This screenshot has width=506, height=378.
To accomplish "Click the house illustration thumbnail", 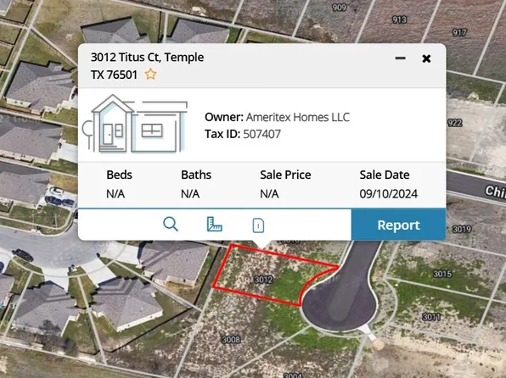I will click(135, 124).
